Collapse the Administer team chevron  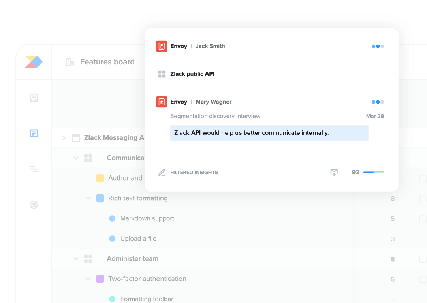(x=76, y=259)
